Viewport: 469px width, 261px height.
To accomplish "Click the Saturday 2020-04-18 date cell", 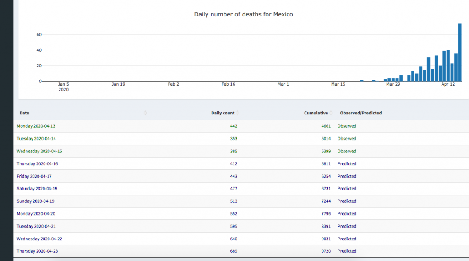I will [37, 189].
